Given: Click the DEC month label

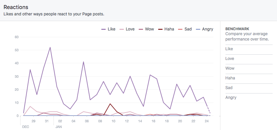Looking at the screenshot, I should pyautogui.click(x=26, y=127).
